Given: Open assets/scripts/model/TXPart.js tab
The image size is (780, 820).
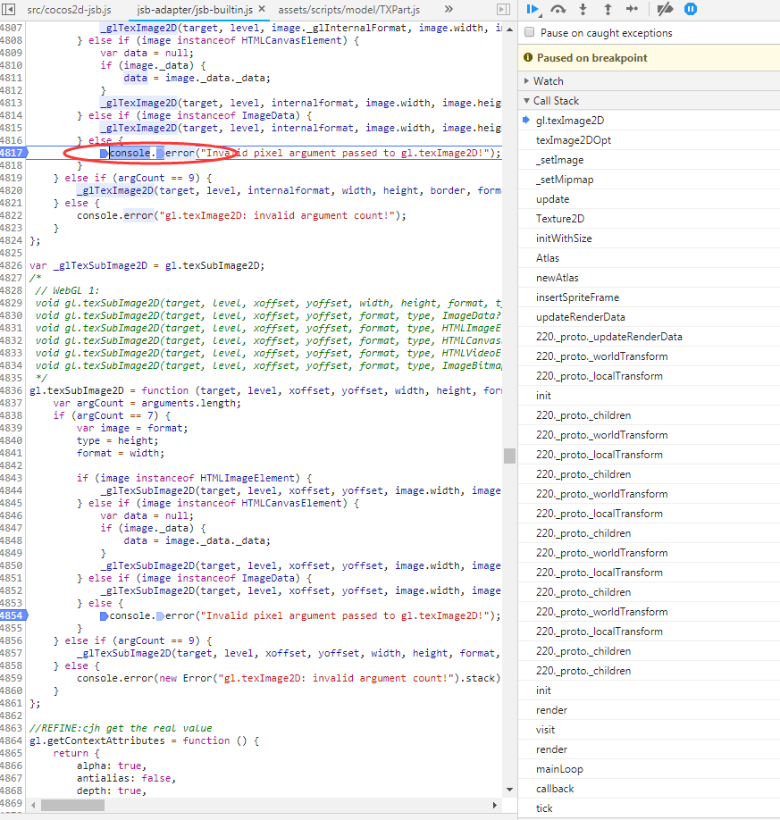Looking at the screenshot, I should point(349,10).
